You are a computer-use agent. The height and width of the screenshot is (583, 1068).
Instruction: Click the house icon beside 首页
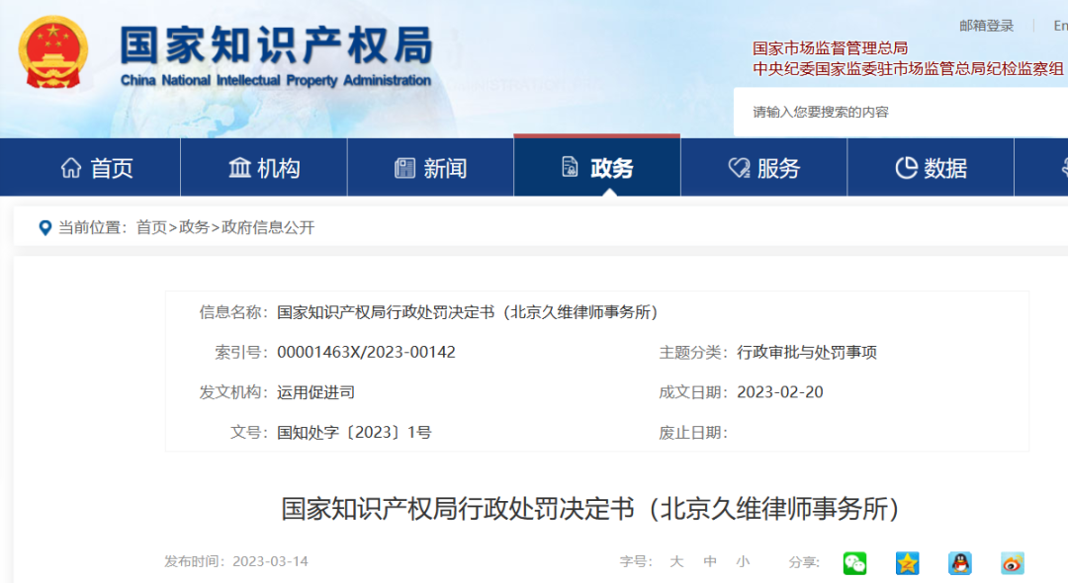71,167
